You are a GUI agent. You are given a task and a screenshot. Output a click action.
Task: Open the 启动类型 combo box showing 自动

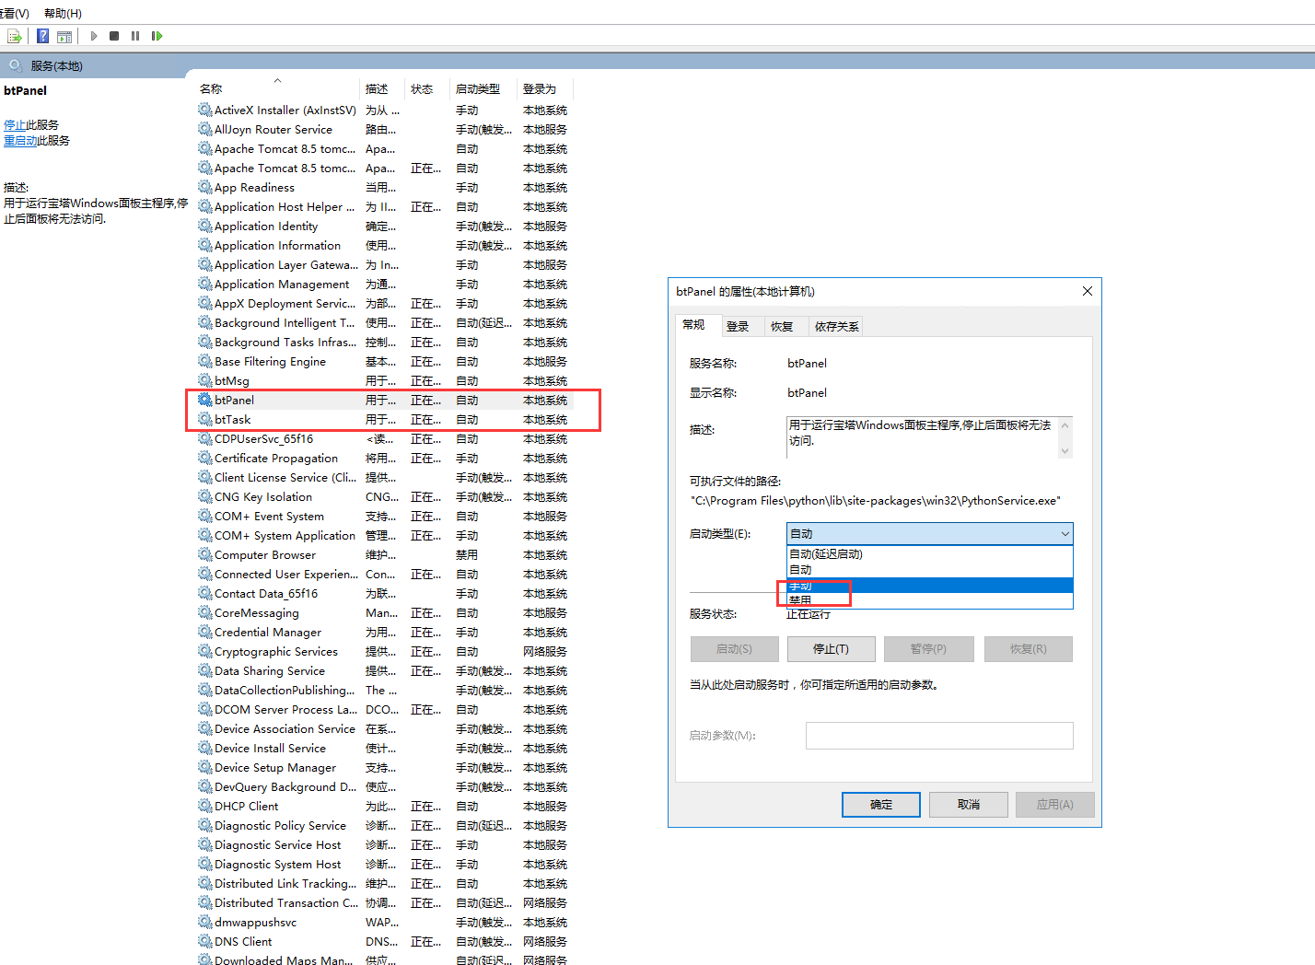click(930, 534)
